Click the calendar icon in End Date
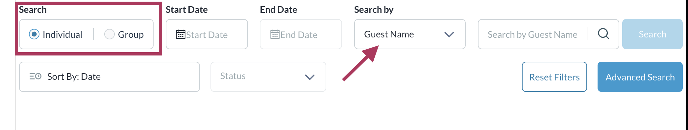688x130 pixels. [275, 34]
